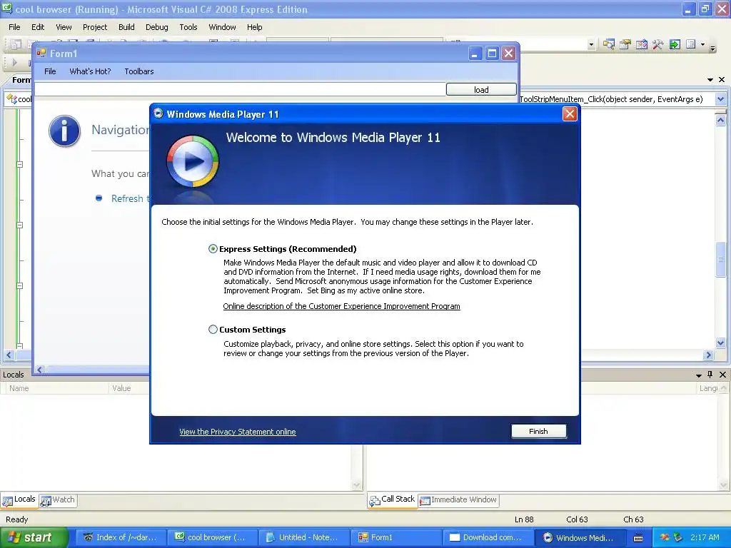Open the Window menu

pyautogui.click(x=222, y=27)
